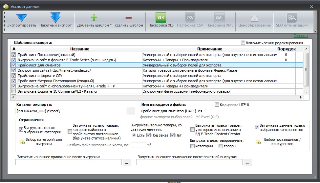The width and height of the screenshot is (320, 183).
Task: Browse for app to run after пакетной выгрузки
Action: pos(247,162)
